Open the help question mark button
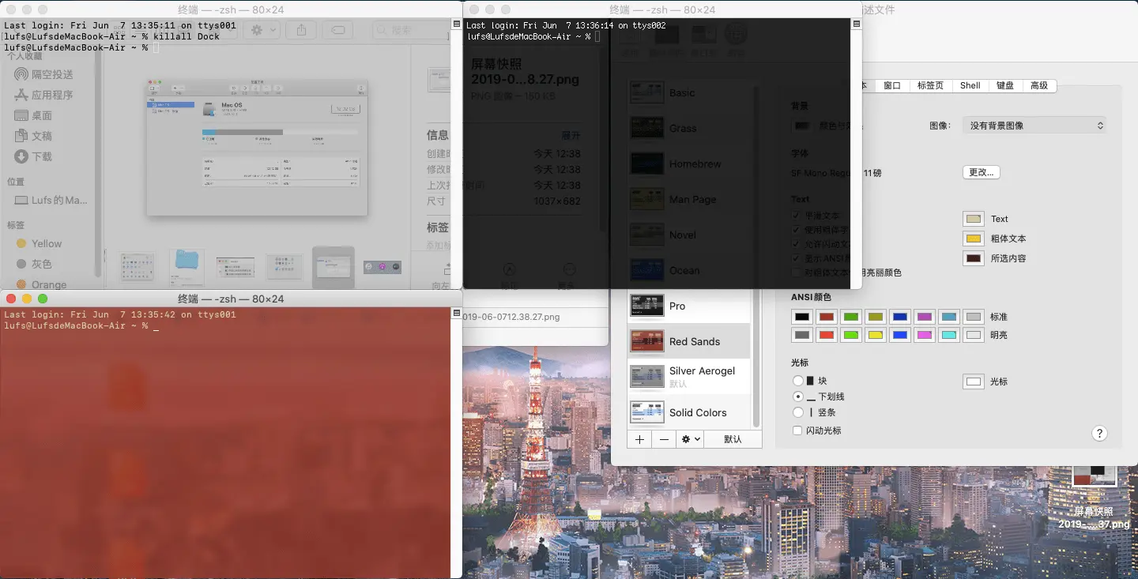The image size is (1138, 579). pos(1098,433)
